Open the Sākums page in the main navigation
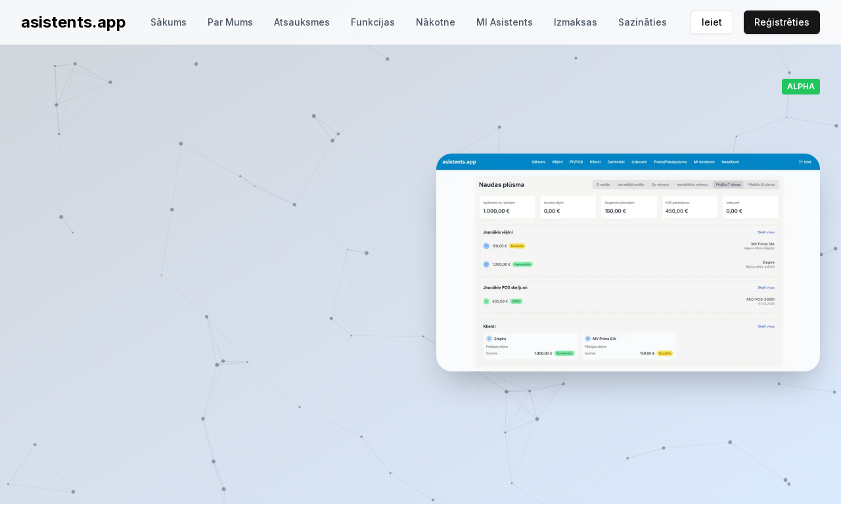 click(x=168, y=22)
